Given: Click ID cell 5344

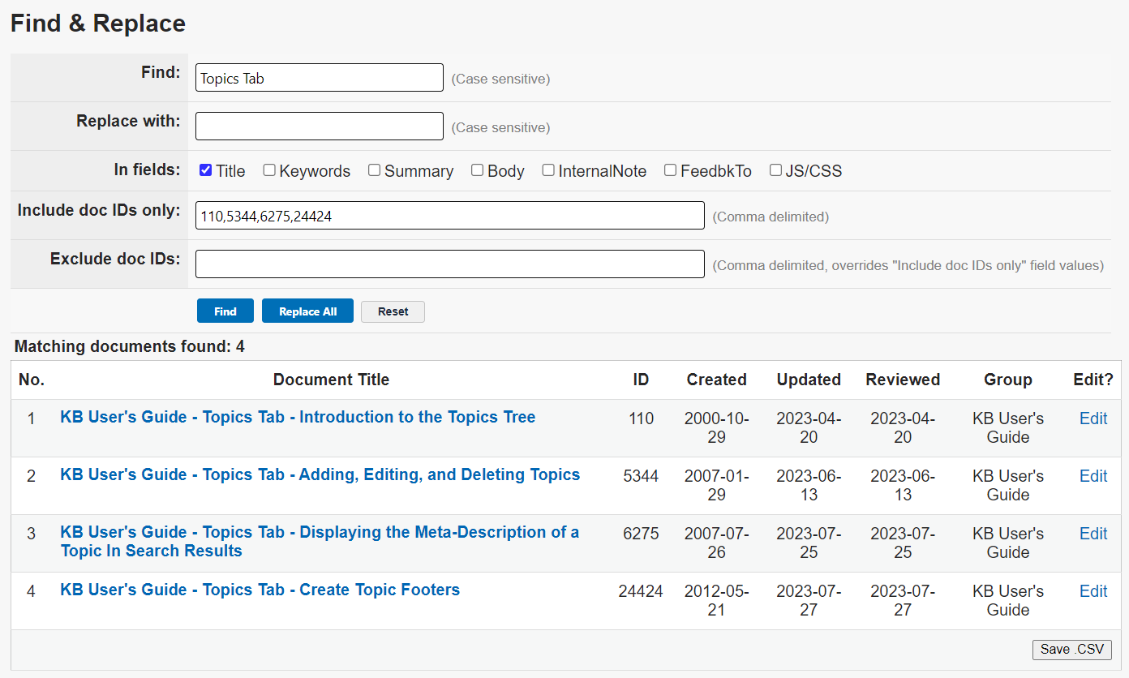Looking at the screenshot, I should (x=641, y=476).
